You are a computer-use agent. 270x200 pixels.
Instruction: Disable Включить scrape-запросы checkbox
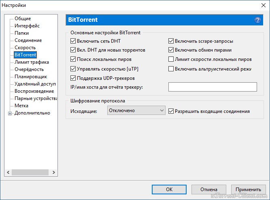[171, 41]
